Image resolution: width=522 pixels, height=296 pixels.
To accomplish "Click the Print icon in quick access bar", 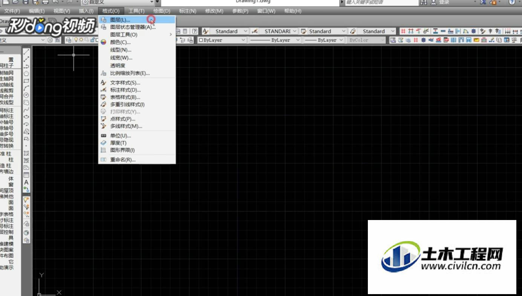I will pyautogui.click(x=45, y=2).
